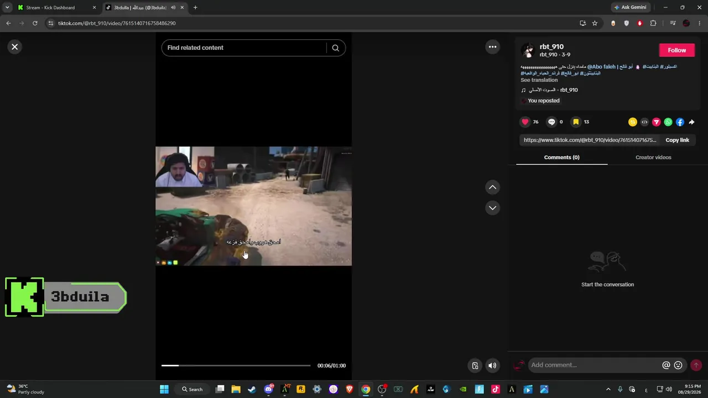The image size is (708, 398).
Task: Expand the Chrome tab search dropdown
Action: [7, 8]
